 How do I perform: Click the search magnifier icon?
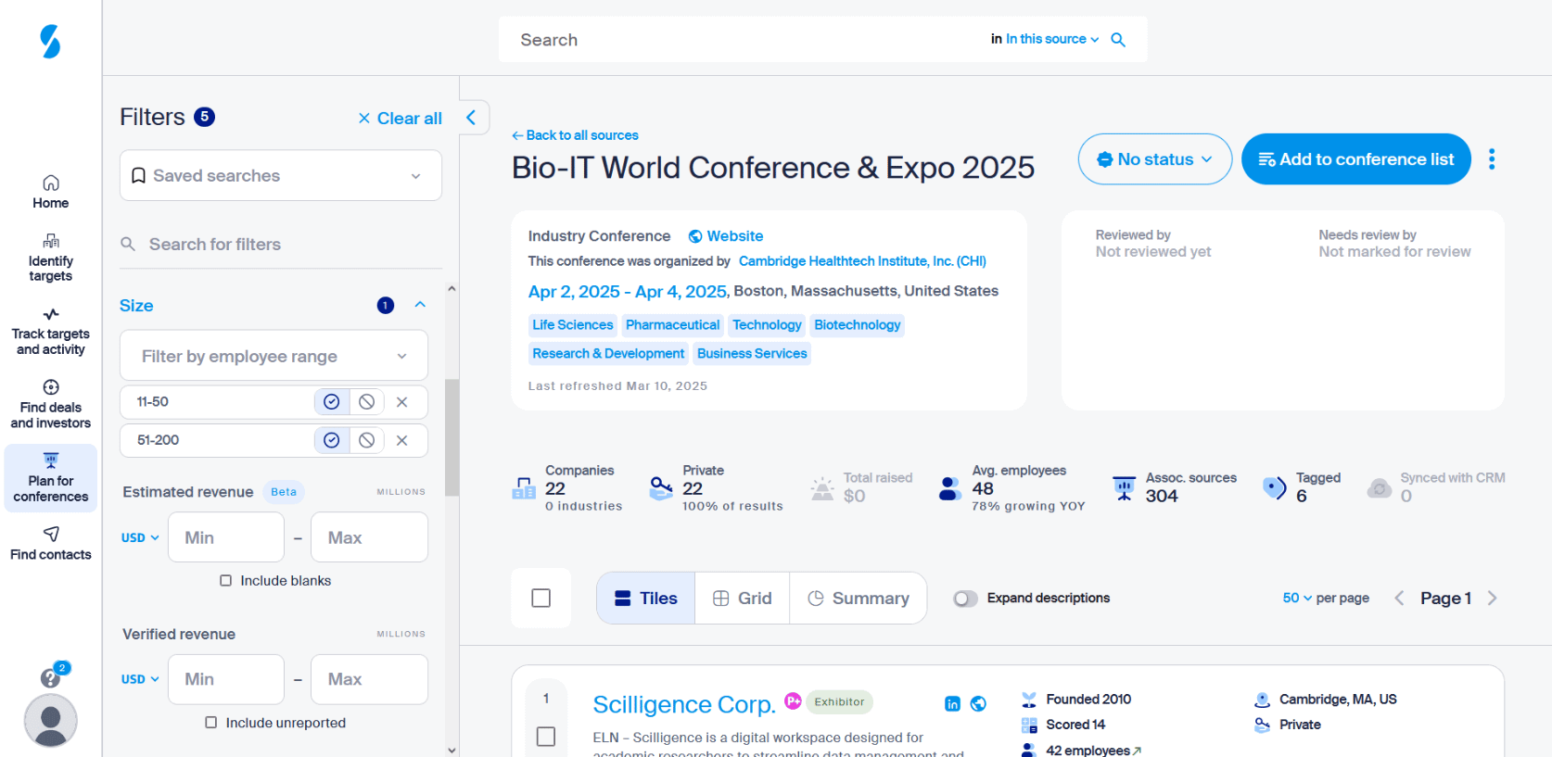[1118, 40]
